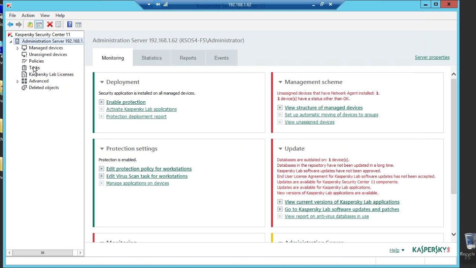Select Kaspersky Lab Licenses in the tree
The image size is (476, 268).
point(51,74)
